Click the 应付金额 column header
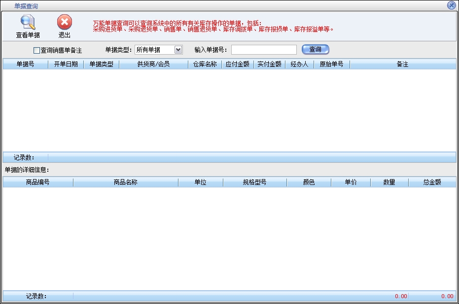The width and height of the screenshot is (459, 304). click(x=237, y=64)
